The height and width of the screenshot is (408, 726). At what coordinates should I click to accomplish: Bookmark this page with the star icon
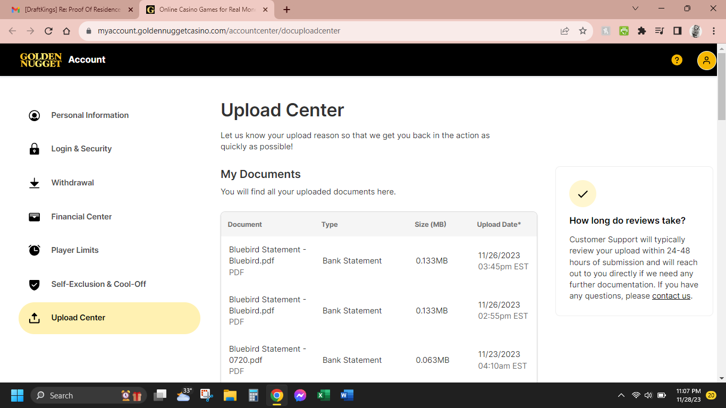(x=583, y=31)
